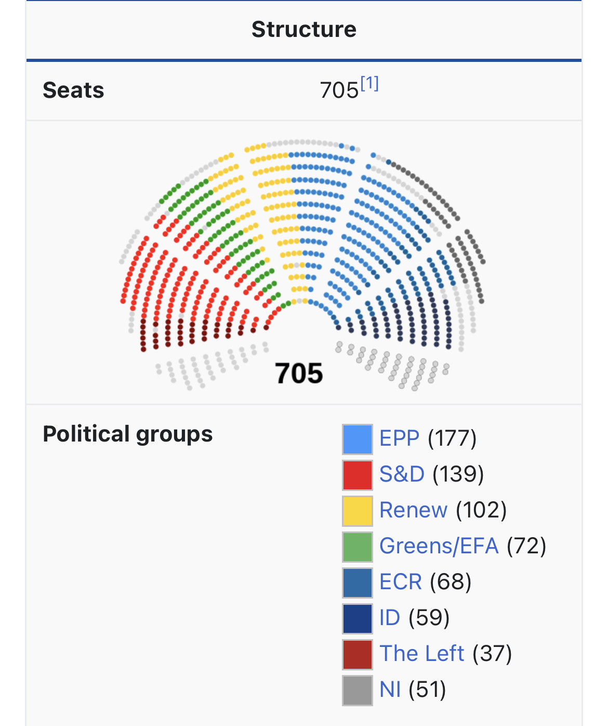This screenshot has height=726, width=608.
Task: Click the bold 705 below the hemicycle
Action: click(x=299, y=373)
